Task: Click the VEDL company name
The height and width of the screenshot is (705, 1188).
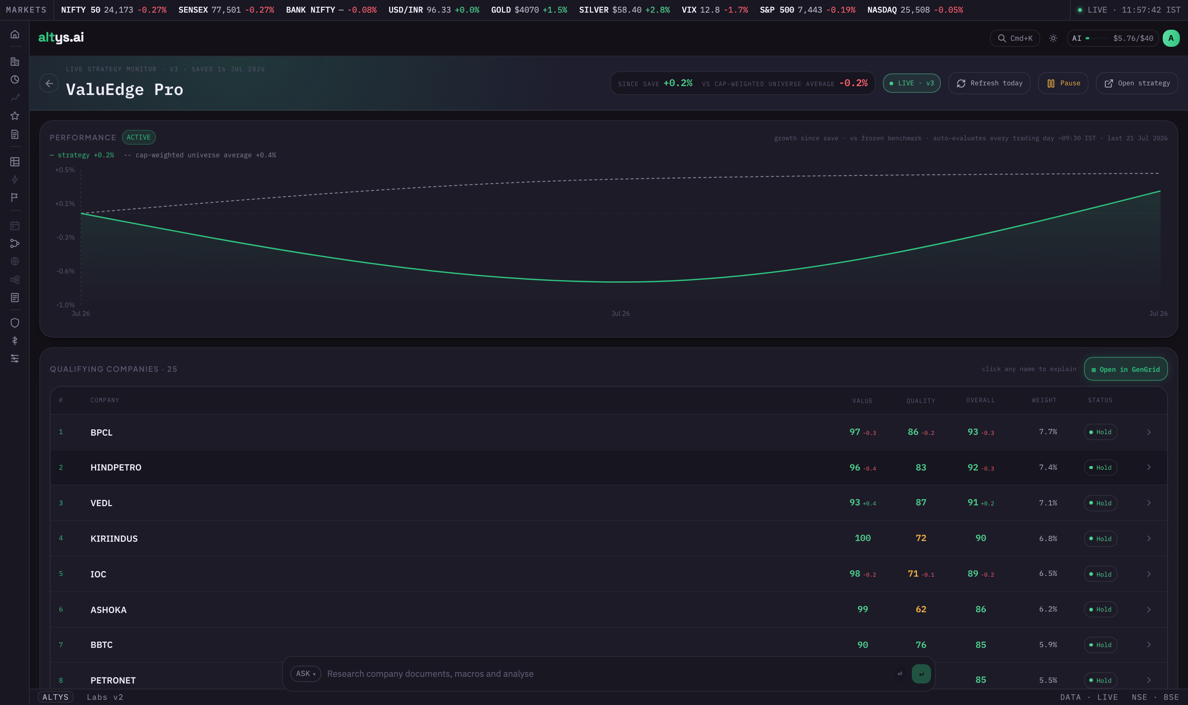Action: click(101, 503)
